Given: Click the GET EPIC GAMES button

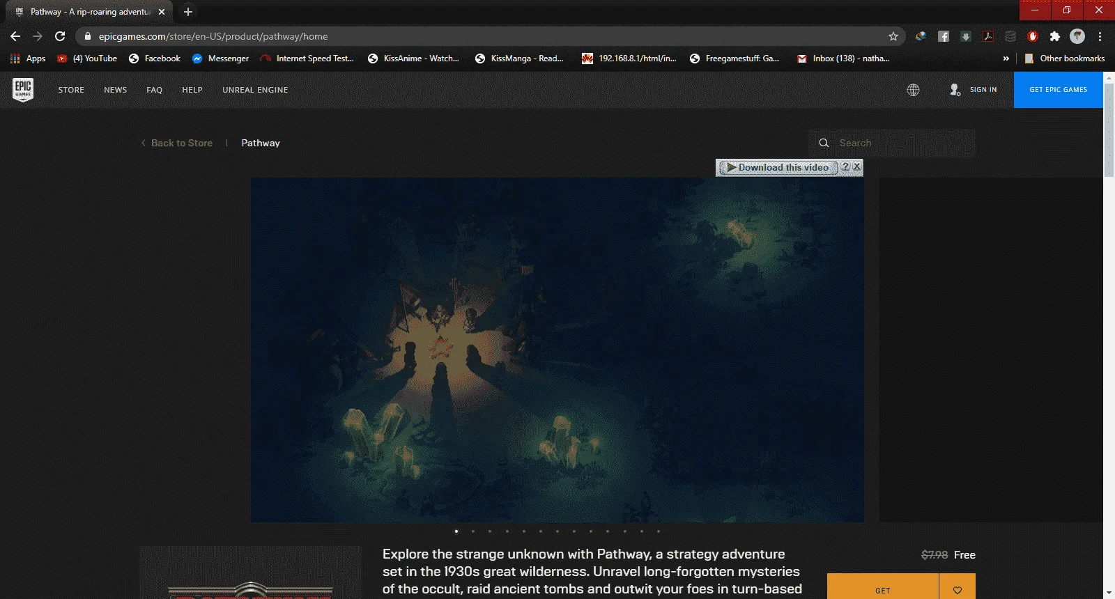Looking at the screenshot, I should [1059, 90].
